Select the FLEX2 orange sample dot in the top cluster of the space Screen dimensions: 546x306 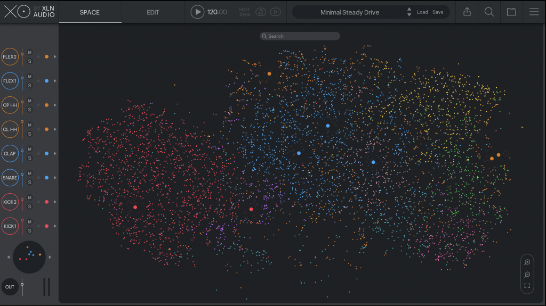[x=269, y=74]
